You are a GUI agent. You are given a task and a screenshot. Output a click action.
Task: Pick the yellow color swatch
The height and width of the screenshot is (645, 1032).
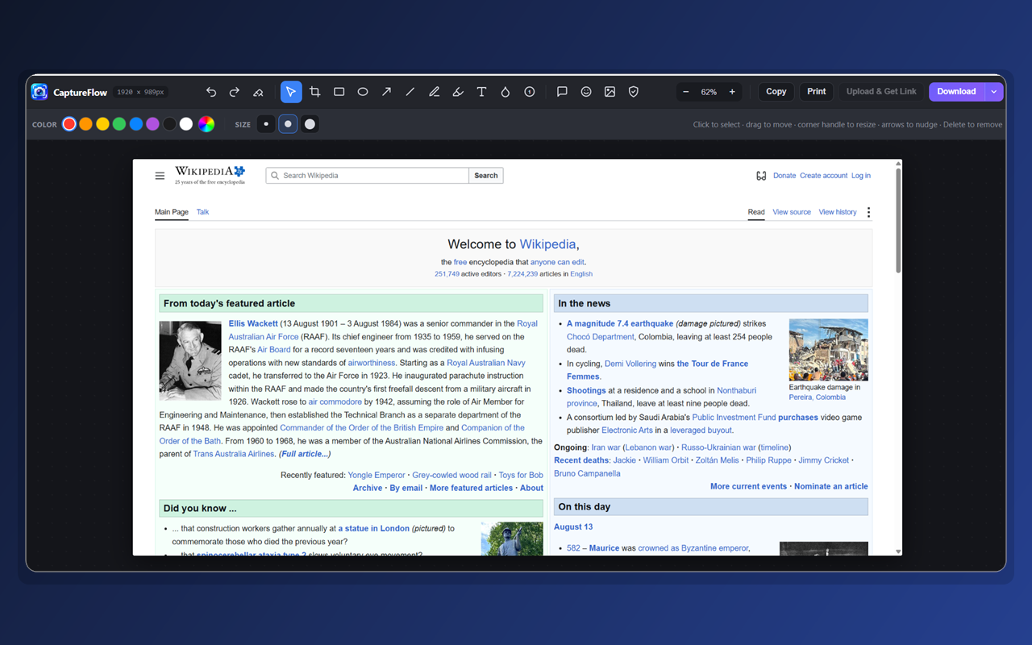(x=102, y=124)
